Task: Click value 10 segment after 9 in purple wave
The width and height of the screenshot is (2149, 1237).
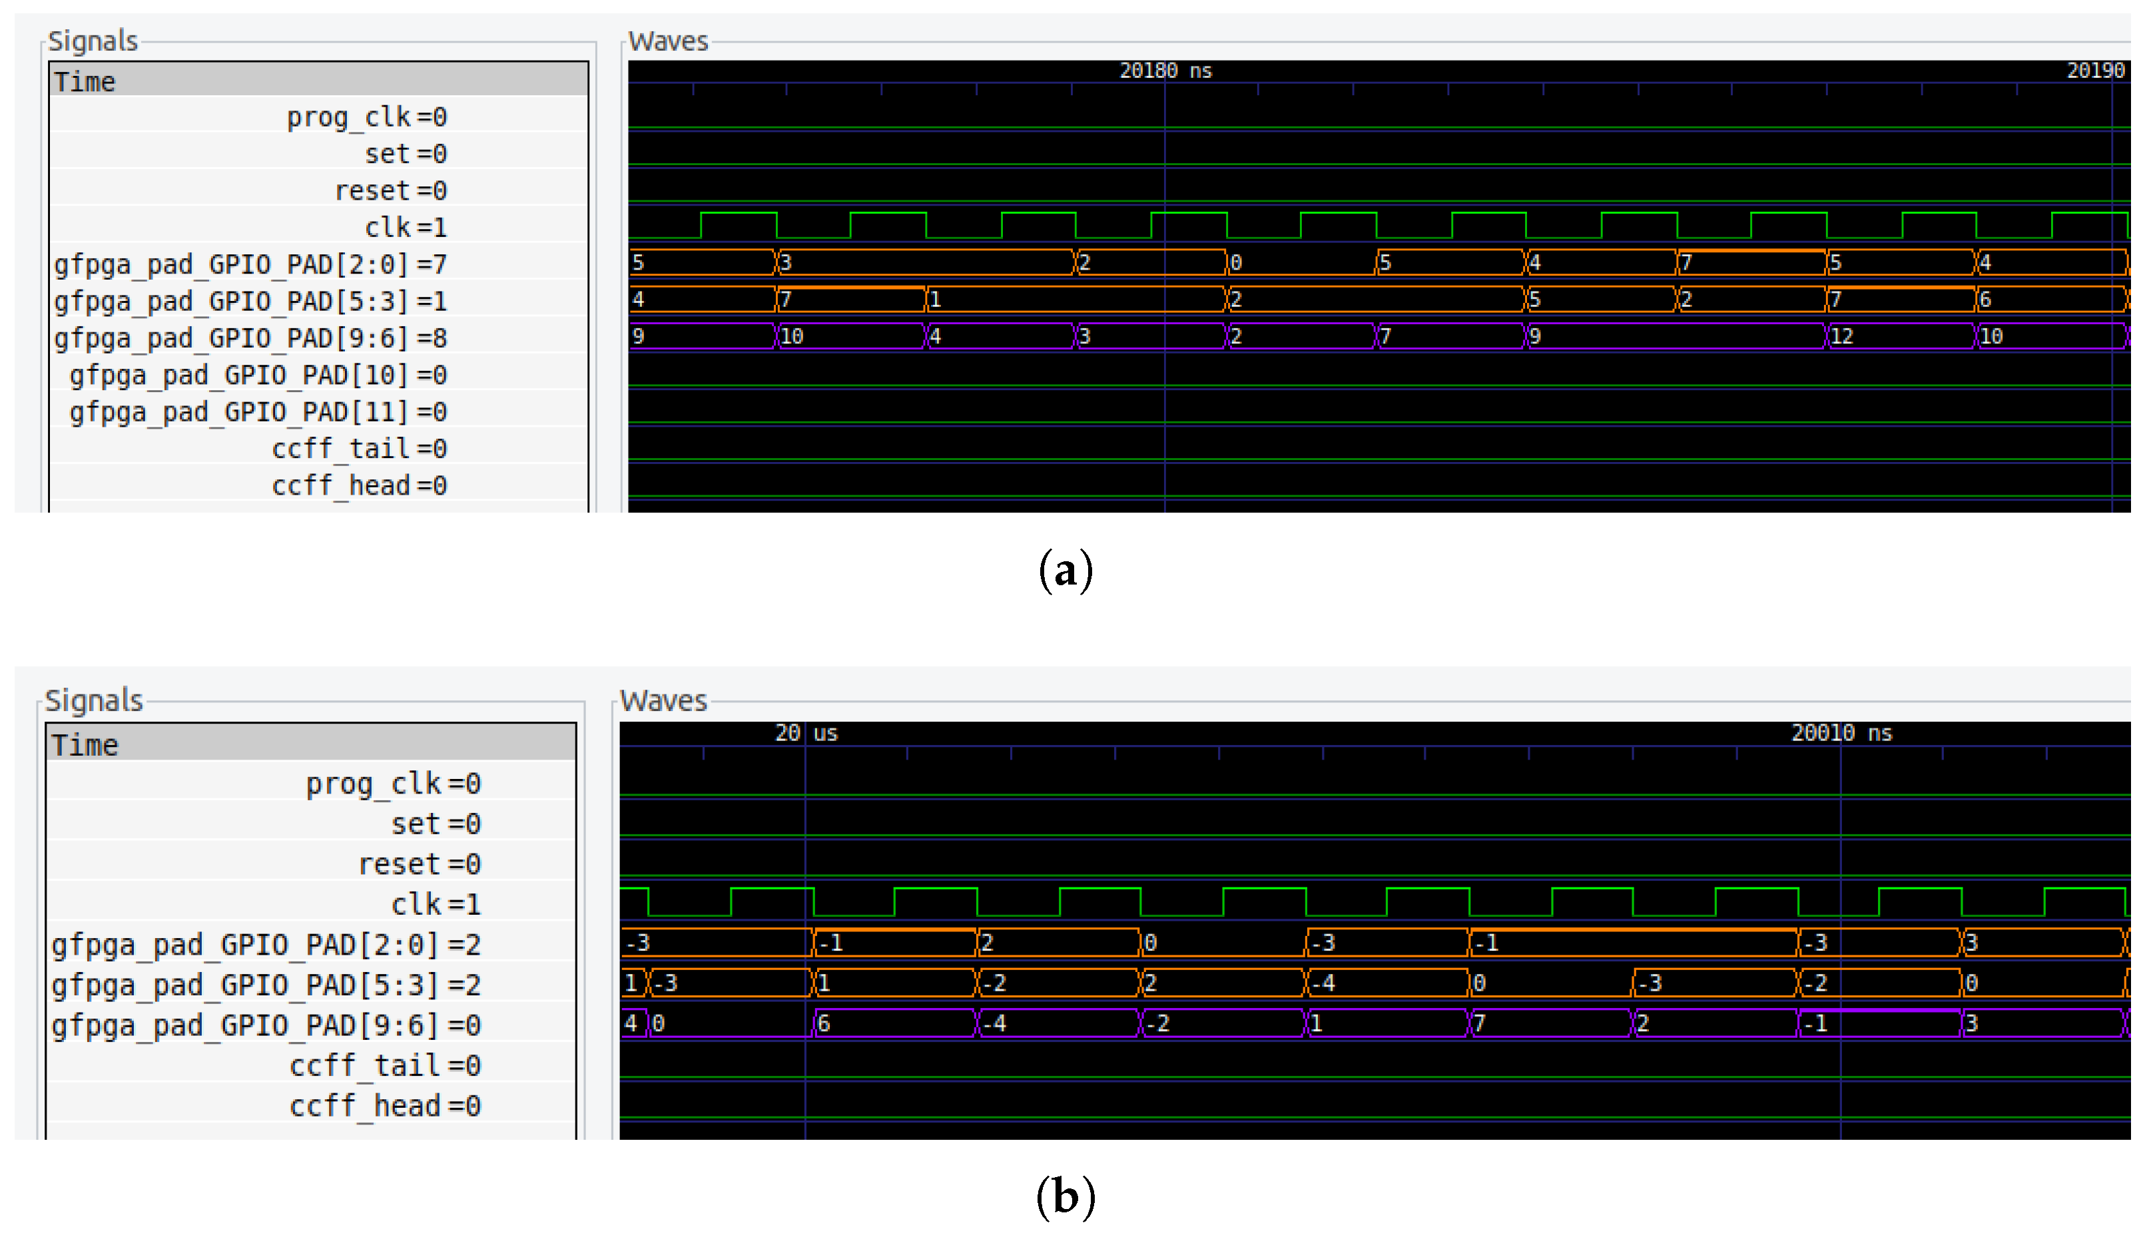Action: click(850, 336)
